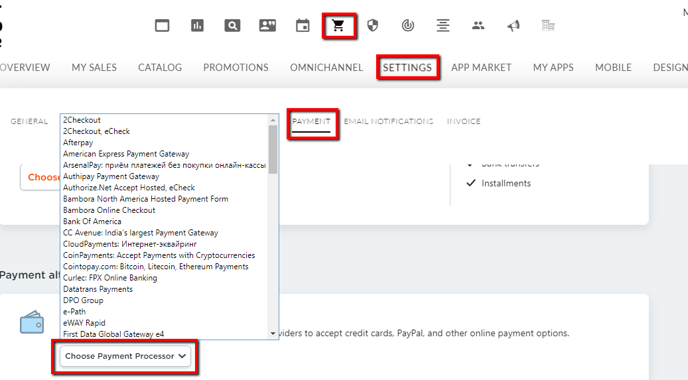Click the processor list scrollbar thumb
This screenshot has width=688, height=380.
pos(273,149)
